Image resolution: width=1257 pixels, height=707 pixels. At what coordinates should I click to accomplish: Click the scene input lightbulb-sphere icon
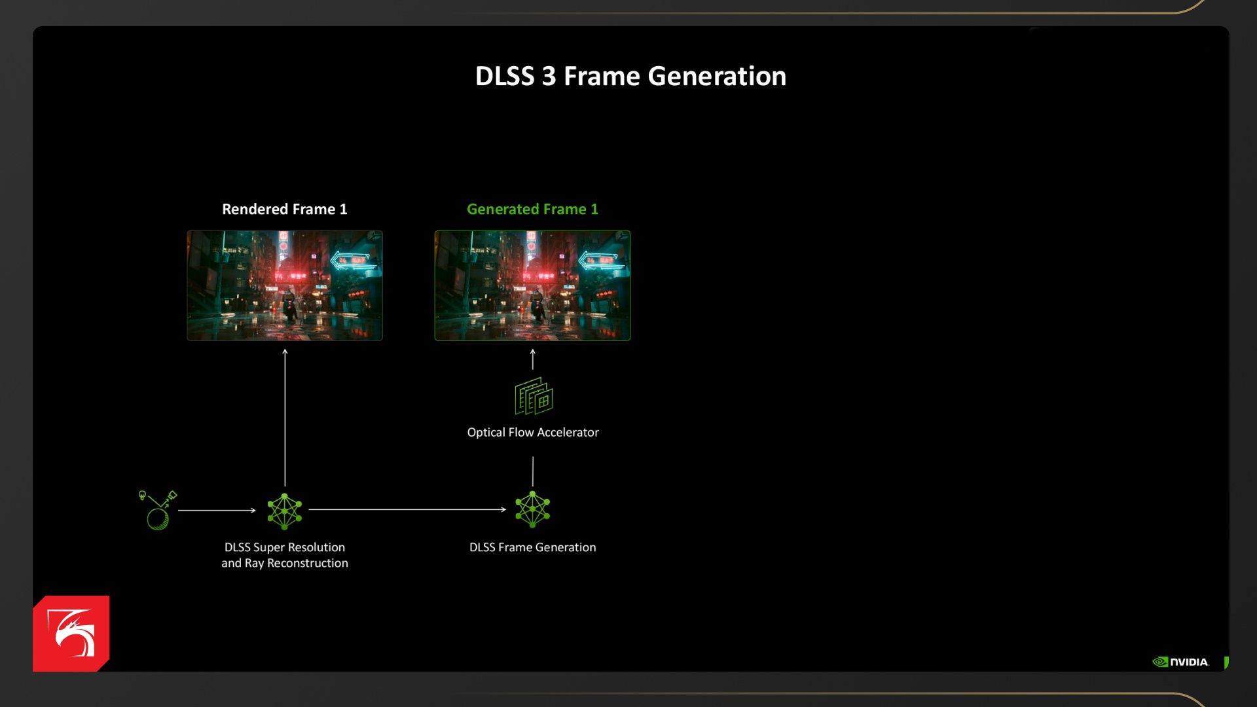[x=158, y=510]
